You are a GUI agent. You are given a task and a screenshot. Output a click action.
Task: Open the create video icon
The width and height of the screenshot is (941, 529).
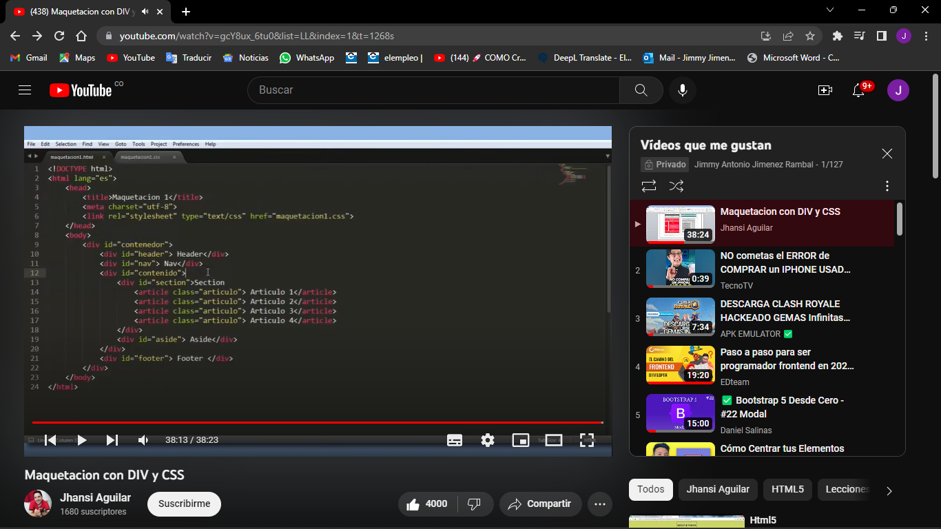point(825,90)
